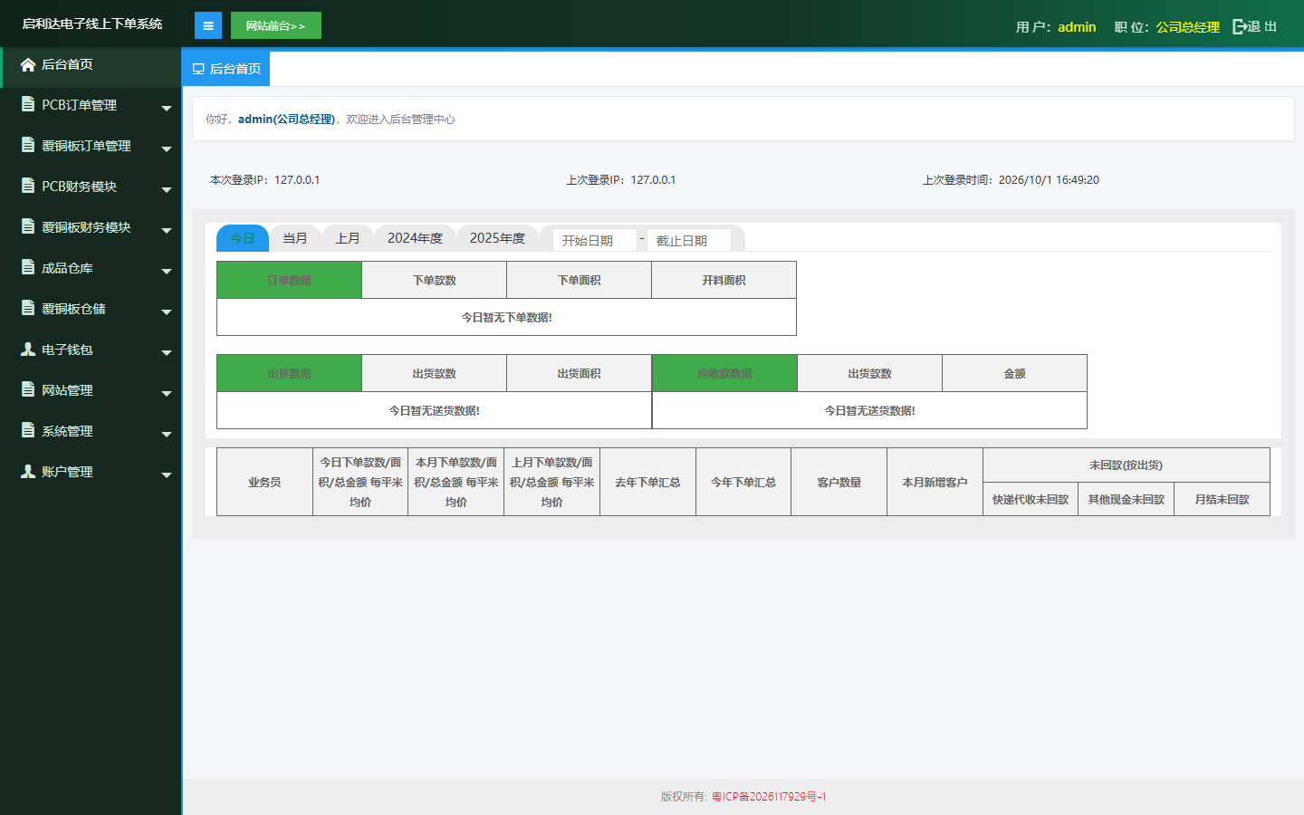
Task: Click the document icon next to PCB订单管理
Action: coord(28,104)
